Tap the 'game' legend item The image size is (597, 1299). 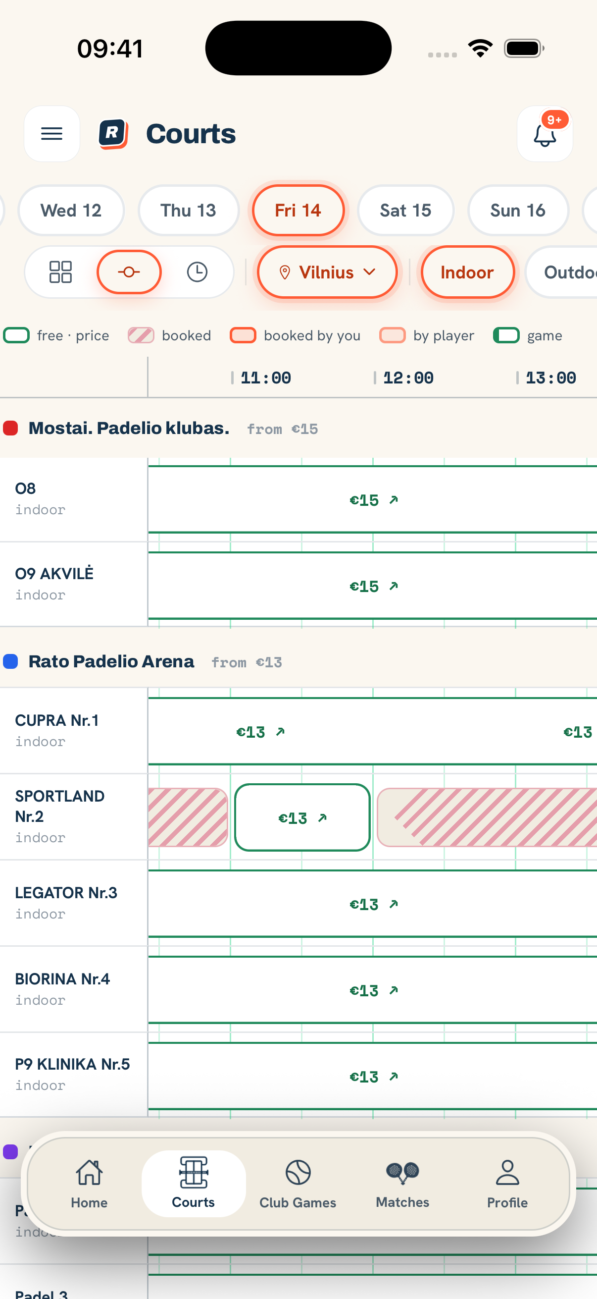[528, 335]
